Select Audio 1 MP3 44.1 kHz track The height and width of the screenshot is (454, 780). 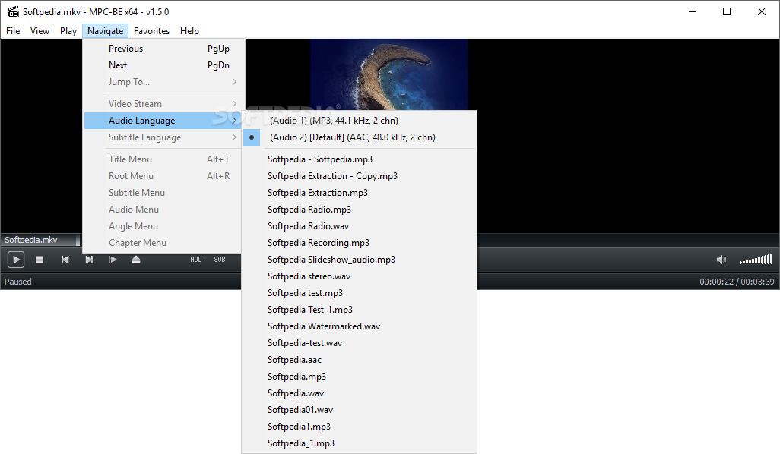point(359,121)
